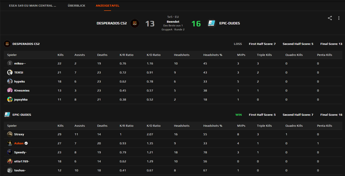Screen dimensions: 345x176
Task: Open hypeks player profile
Action: (20, 82)
